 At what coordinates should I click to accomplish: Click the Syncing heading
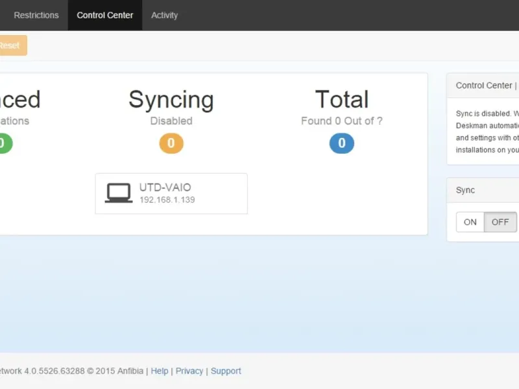171,100
